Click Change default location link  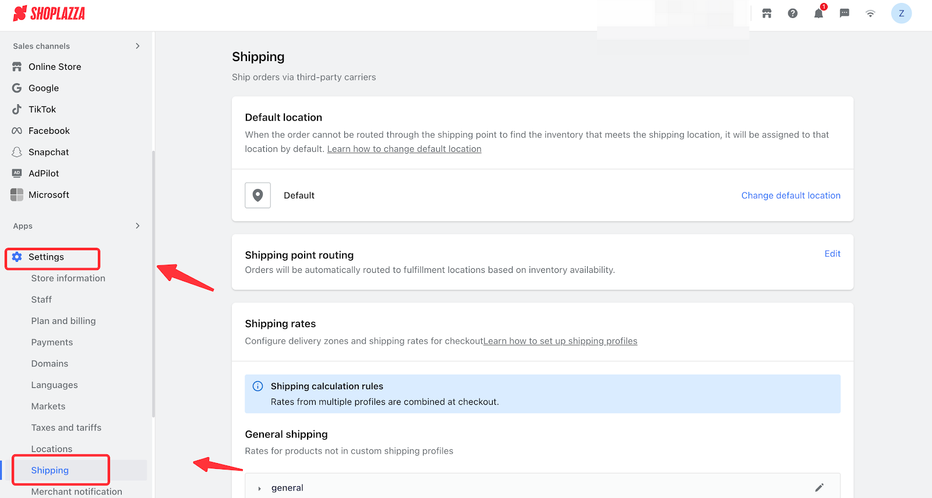pyautogui.click(x=790, y=195)
